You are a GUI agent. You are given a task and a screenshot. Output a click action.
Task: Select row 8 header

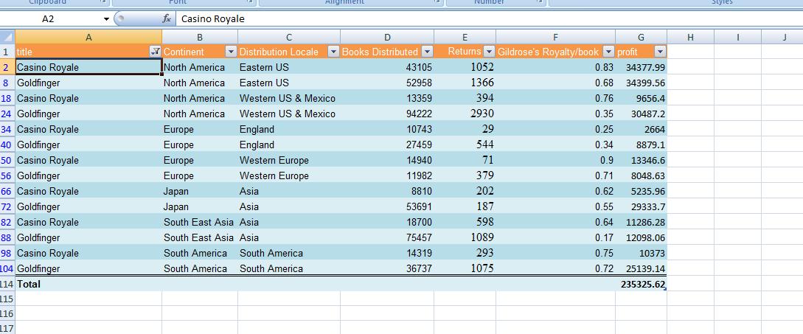click(7, 83)
